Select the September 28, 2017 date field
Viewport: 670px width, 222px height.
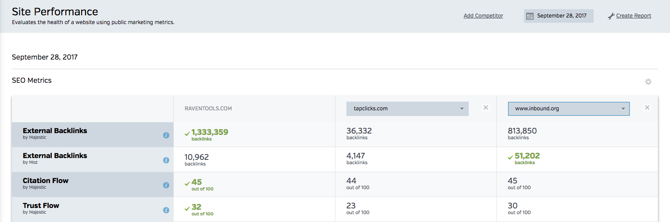[561, 16]
